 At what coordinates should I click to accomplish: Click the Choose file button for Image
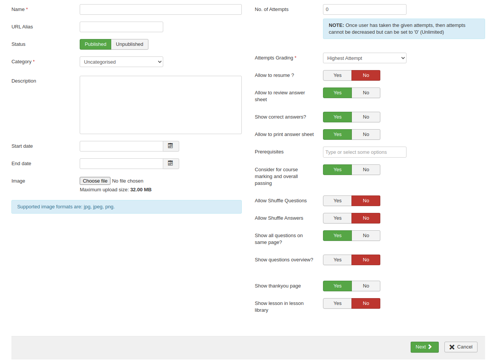(95, 181)
